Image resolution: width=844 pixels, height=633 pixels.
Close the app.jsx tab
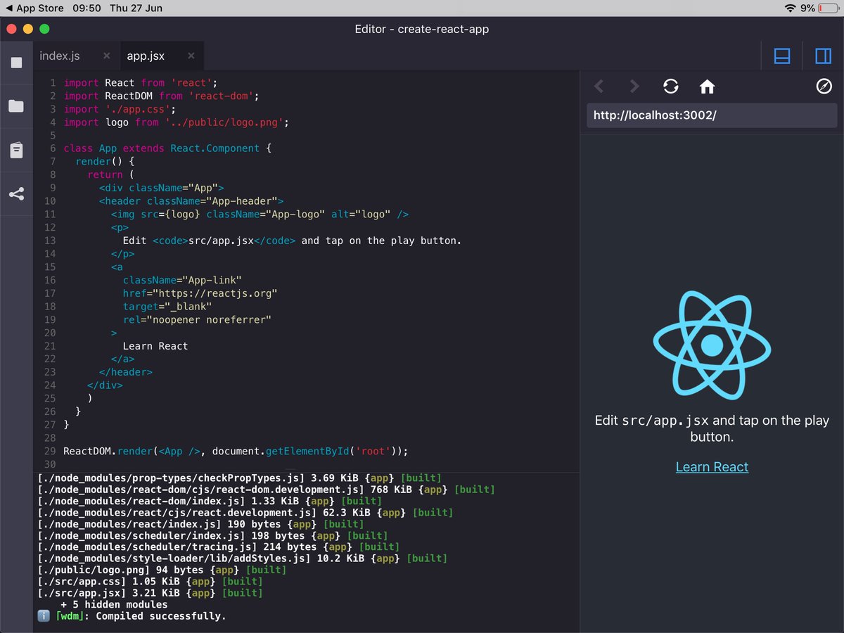191,56
